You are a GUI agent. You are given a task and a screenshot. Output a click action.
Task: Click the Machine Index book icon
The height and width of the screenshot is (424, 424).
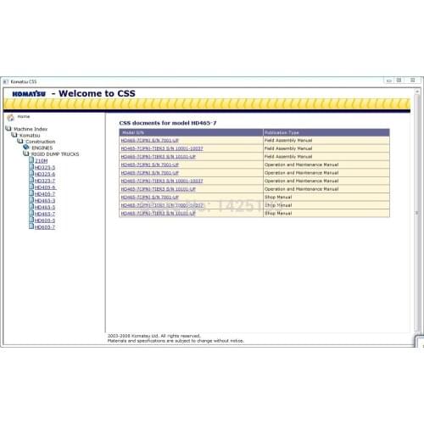click(x=8, y=129)
